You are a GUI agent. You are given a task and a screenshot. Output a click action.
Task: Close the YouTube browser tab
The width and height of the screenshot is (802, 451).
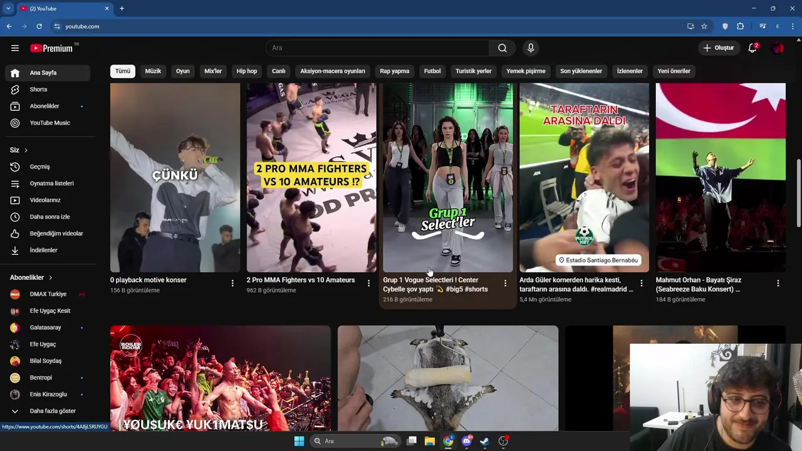(107, 8)
